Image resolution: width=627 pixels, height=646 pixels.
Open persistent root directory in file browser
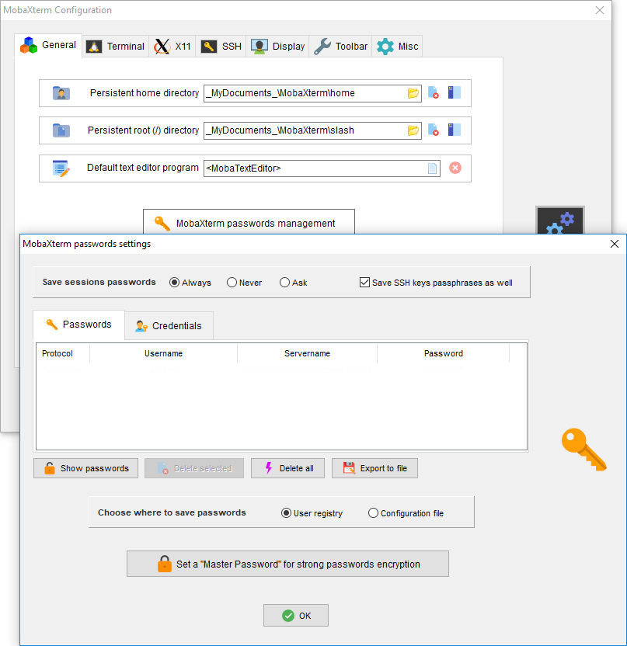(x=455, y=130)
